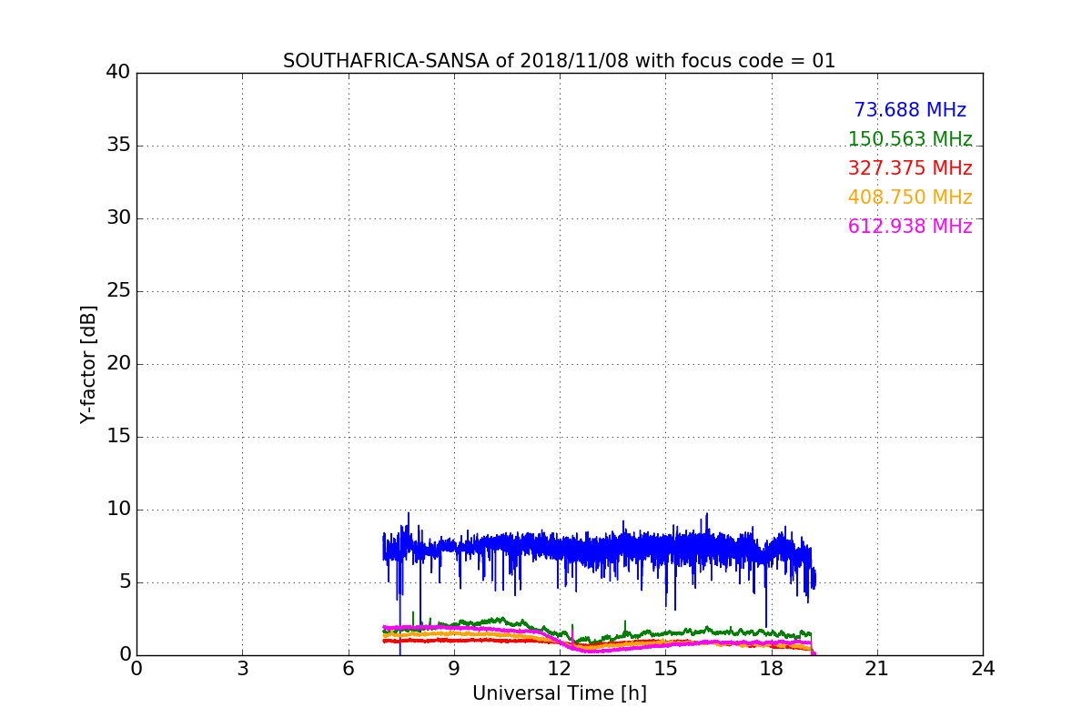Image resolution: width=1092 pixels, height=728 pixels.
Task: Click x-axis tick value 12
Action: tap(560, 669)
